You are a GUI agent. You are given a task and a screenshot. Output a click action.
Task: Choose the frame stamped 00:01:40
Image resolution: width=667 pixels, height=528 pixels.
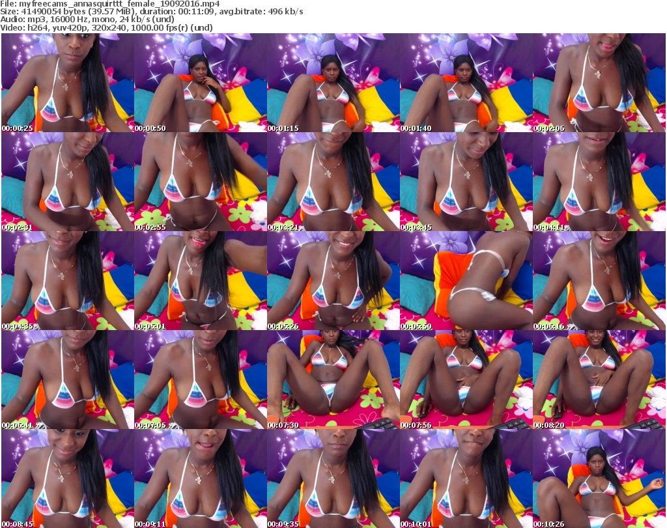point(466,83)
